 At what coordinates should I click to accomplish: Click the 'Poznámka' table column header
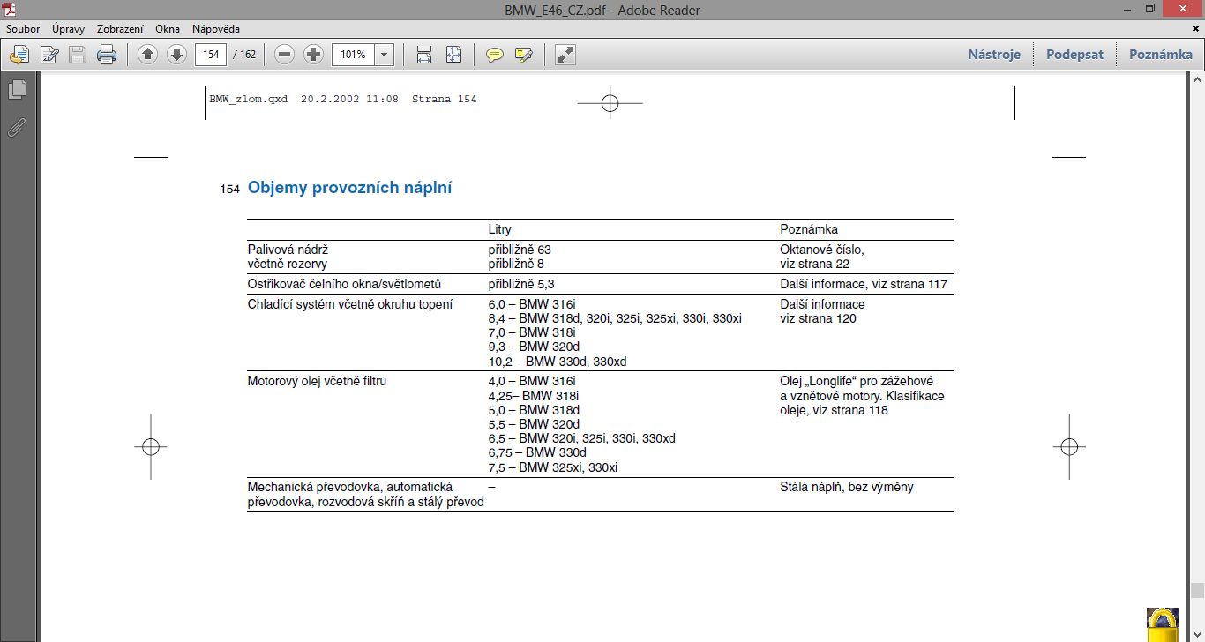pyautogui.click(x=809, y=229)
